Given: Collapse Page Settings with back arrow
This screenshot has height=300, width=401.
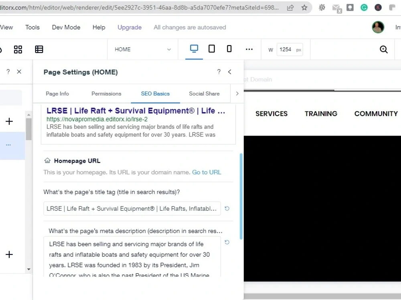Looking at the screenshot, I should pos(230,72).
